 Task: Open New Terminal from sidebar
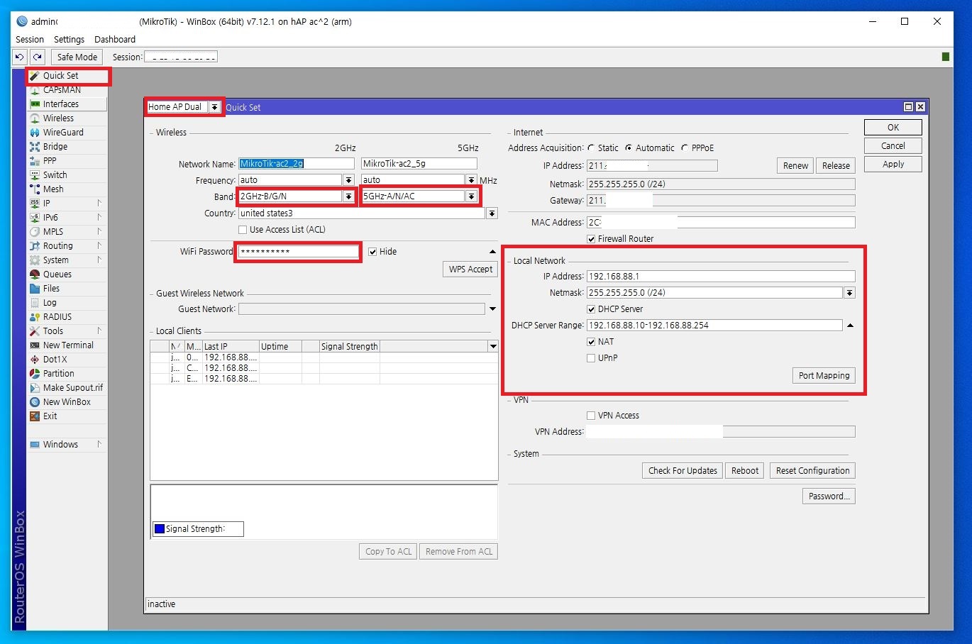[67, 345]
